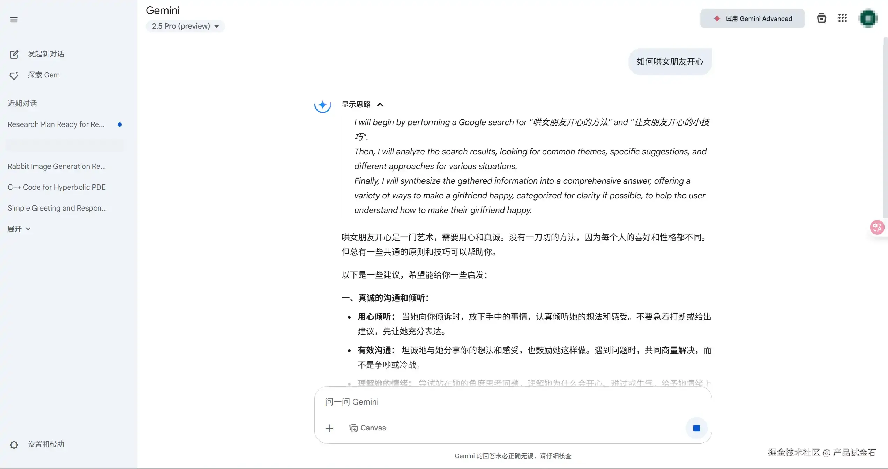Screen dimensions: 888x469
Task: Select the C++ Code for Hyperbolic PDE chat
Action: click(x=56, y=187)
